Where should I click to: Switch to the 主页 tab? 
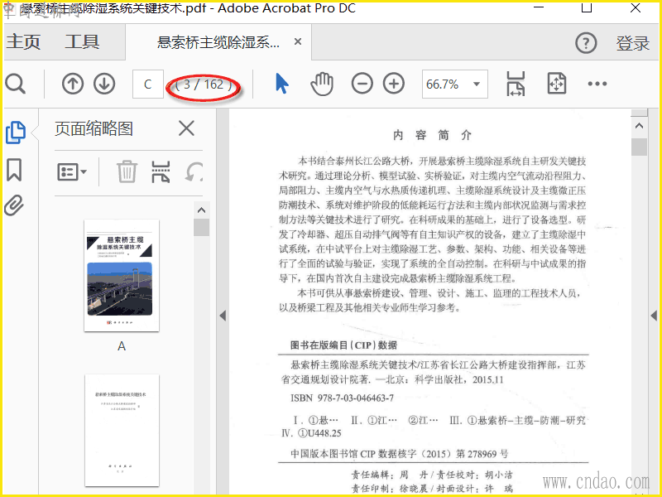[23, 42]
